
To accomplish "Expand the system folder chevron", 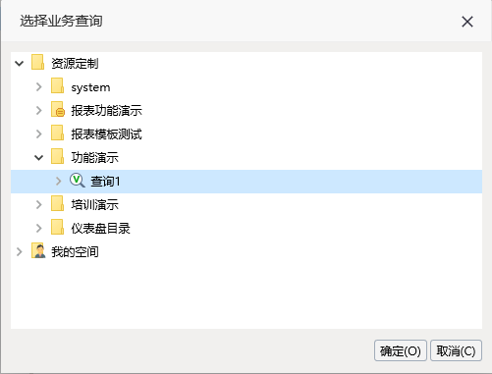I will (39, 86).
